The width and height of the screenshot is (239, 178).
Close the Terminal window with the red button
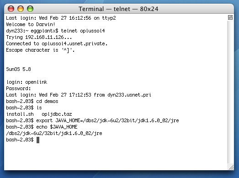point(11,9)
